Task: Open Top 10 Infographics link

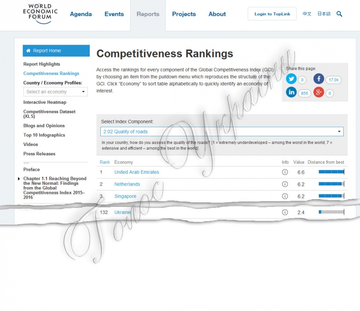Action: [44, 135]
